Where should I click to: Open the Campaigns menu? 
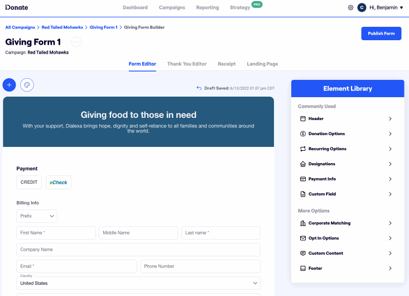point(172,8)
